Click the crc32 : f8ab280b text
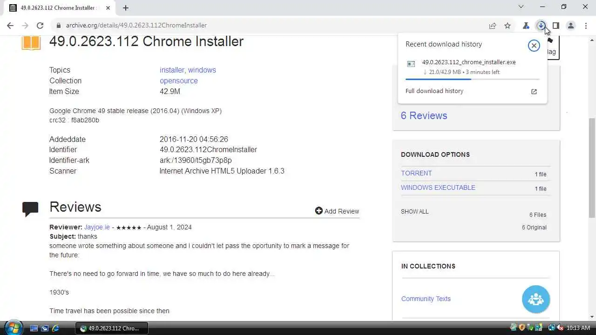Viewport: 596px width, 335px height. [74, 120]
